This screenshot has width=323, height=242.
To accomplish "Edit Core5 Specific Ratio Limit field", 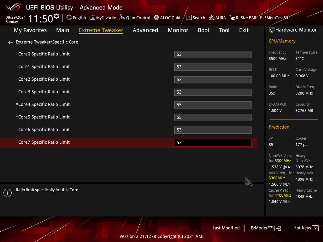I will click(x=213, y=118).
